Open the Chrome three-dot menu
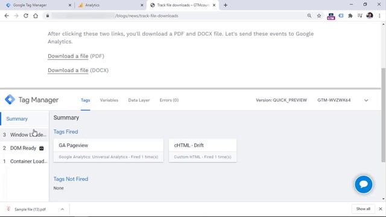This screenshot has height=217, width=386. [x=379, y=16]
